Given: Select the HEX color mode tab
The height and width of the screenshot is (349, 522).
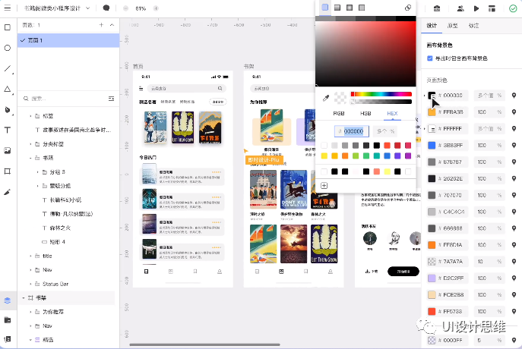Looking at the screenshot, I should pos(393,113).
